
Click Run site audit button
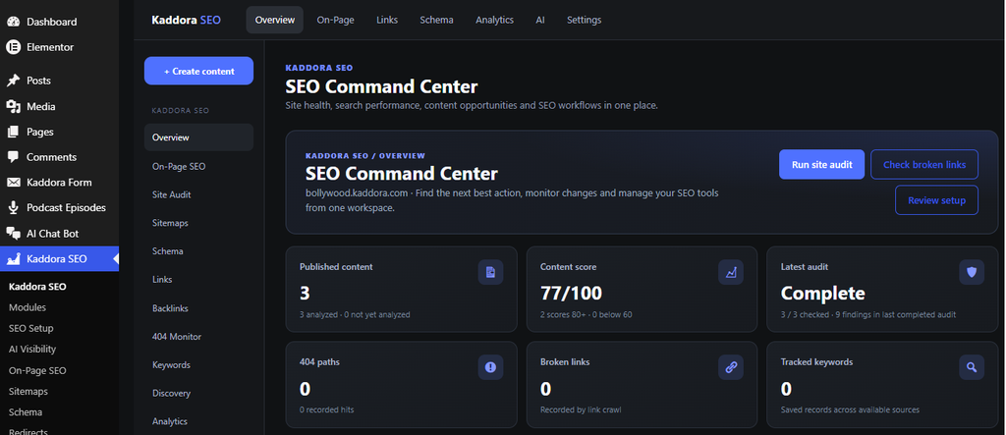pos(822,164)
